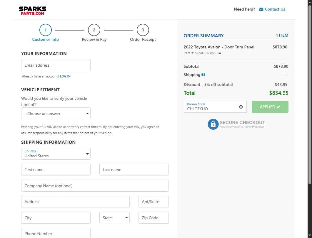This screenshot has width=312, height=238.
Task: Click the 'ORDER SUMMARY' heading
Action: 203,36
